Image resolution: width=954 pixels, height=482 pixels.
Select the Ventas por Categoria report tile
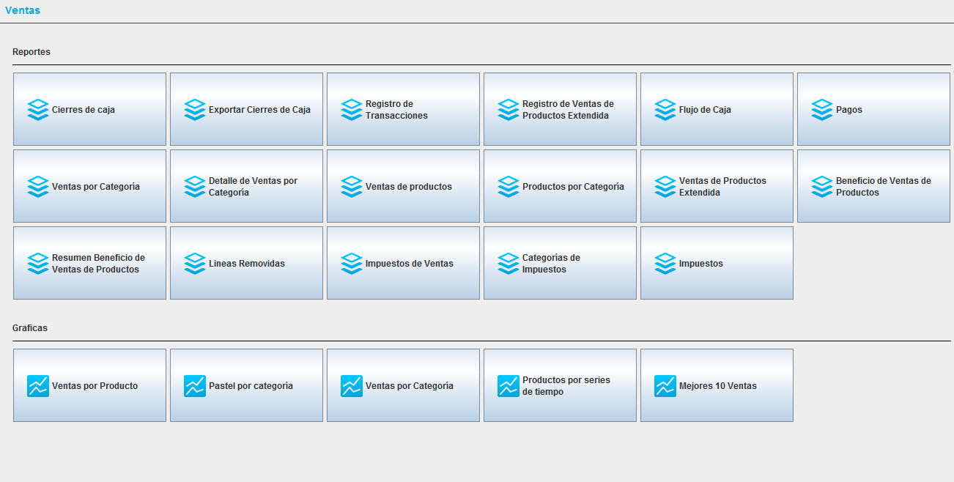tap(89, 186)
